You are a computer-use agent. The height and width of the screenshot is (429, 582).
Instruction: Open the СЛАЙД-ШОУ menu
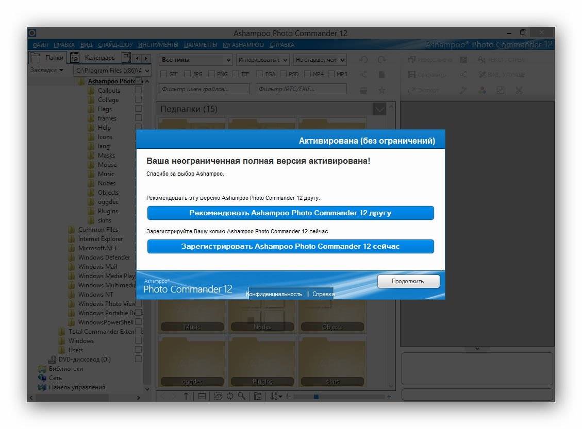tap(115, 45)
